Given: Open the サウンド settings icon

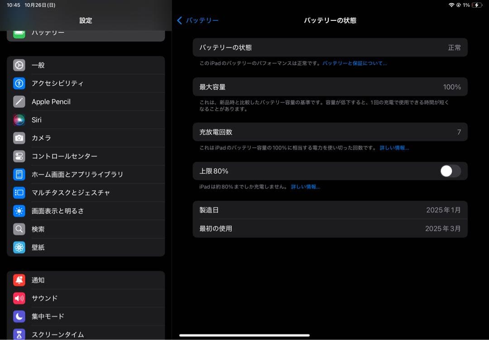Looking at the screenshot, I should click(19, 298).
